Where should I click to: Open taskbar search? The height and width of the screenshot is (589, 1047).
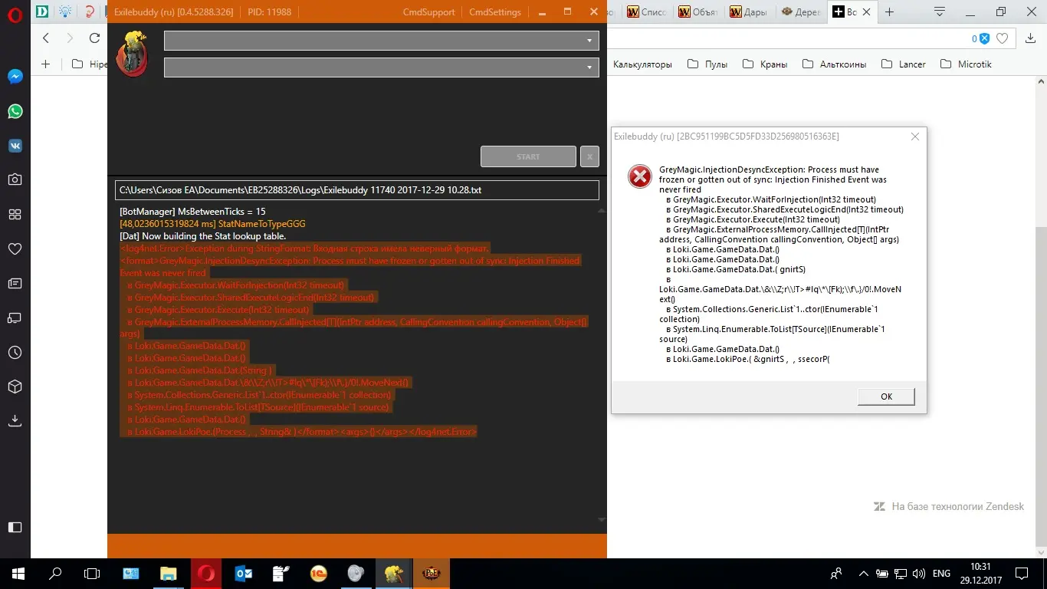coord(55,573)
